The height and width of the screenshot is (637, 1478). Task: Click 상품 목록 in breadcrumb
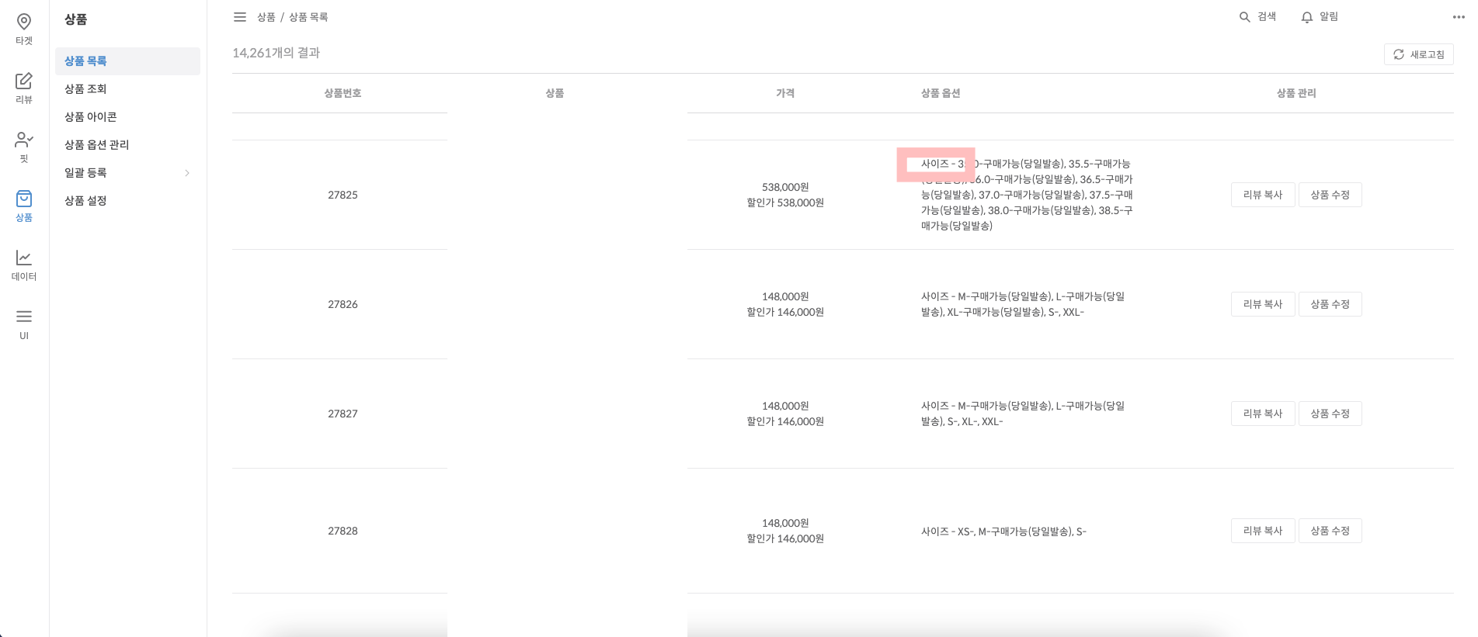click(x=308, y=17)
